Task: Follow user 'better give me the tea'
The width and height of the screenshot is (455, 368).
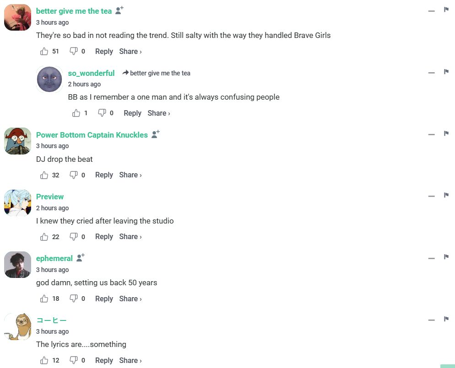Action: (x=119, y=11)
